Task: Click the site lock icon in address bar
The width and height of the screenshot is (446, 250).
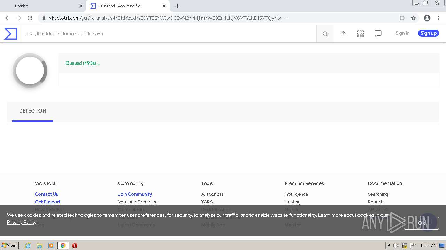Action: [x=44, y=18]
